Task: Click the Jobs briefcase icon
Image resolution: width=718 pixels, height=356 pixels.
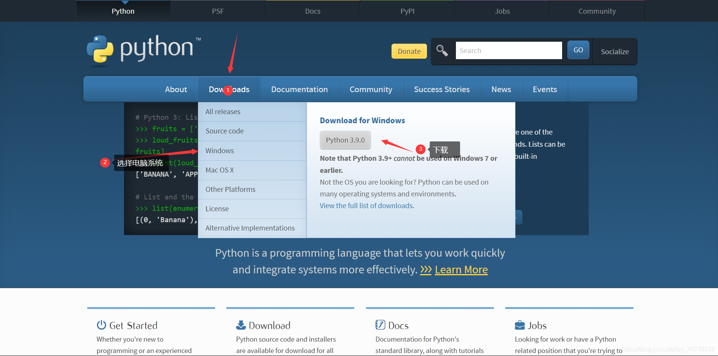Action: click(x=520, y=325)
